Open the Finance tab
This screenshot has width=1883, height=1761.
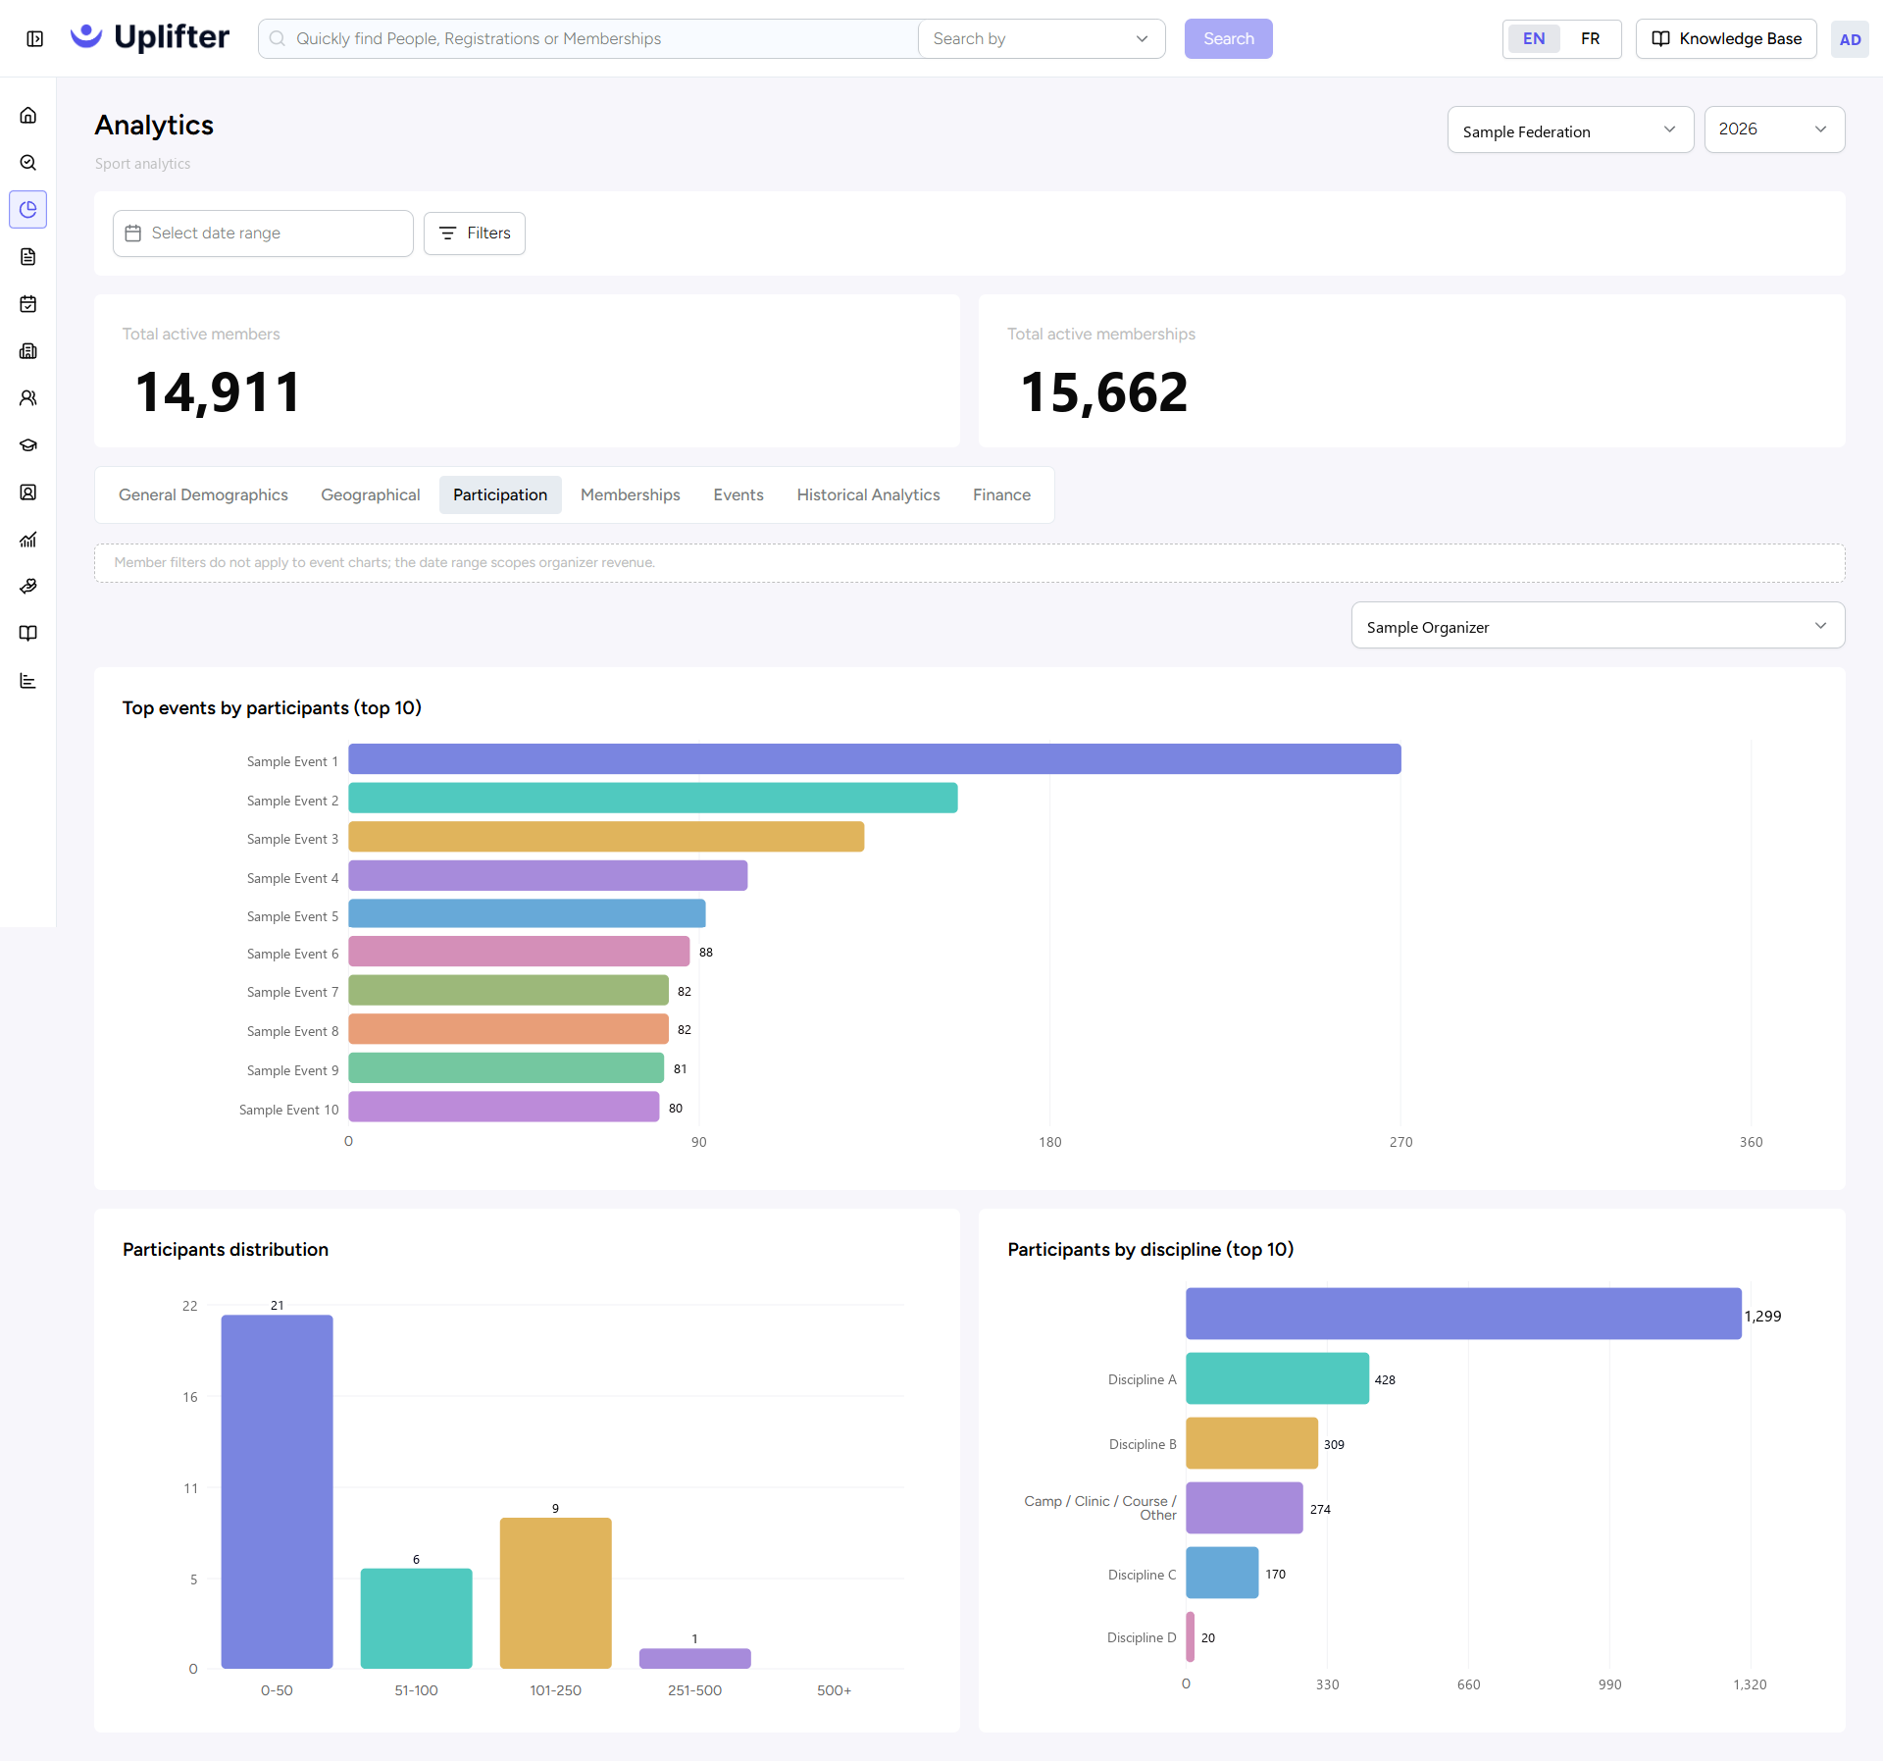click(1001, 495)
